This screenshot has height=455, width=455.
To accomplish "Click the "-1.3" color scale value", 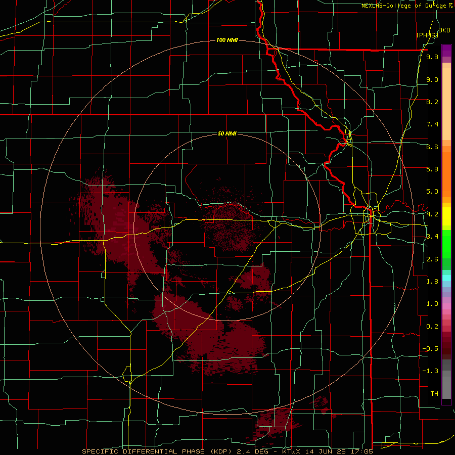I will pos(430,371).
